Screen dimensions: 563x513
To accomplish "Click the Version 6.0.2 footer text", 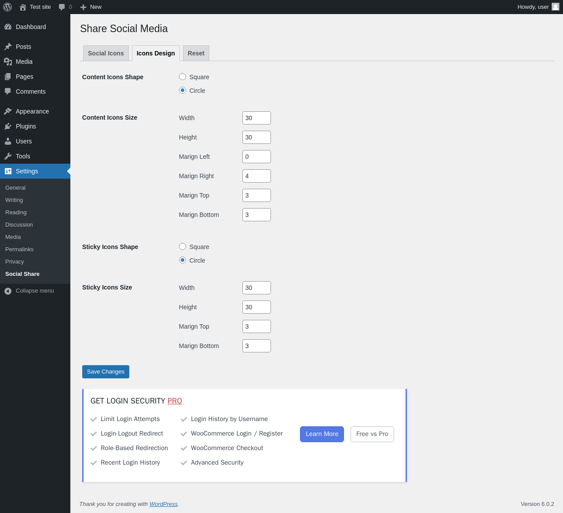I will click(x=537, y=504).
